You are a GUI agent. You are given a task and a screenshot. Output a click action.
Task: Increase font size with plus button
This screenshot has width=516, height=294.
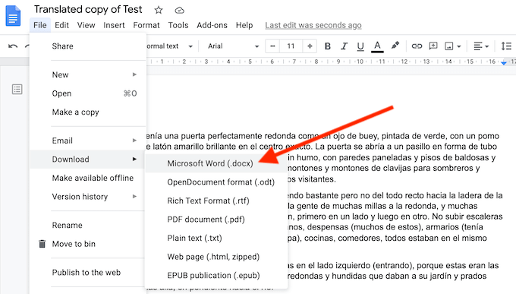(x=310, y=46)
